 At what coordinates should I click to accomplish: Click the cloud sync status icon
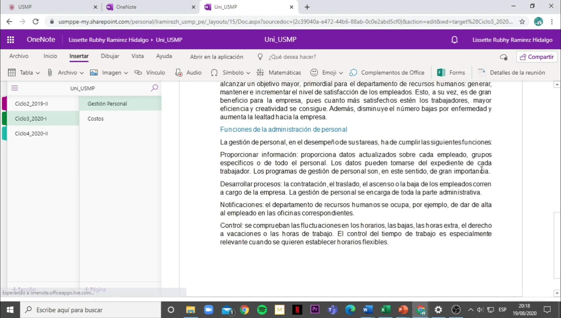503,57
